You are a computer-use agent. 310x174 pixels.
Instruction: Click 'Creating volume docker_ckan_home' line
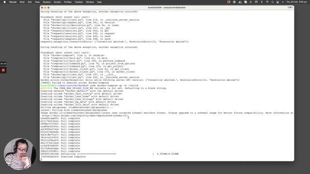[x=79, y=97]
